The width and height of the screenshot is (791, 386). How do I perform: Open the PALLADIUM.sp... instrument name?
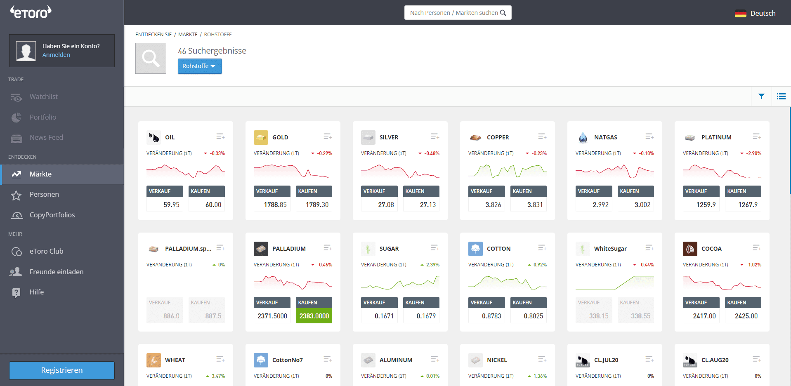click(188, 249)
